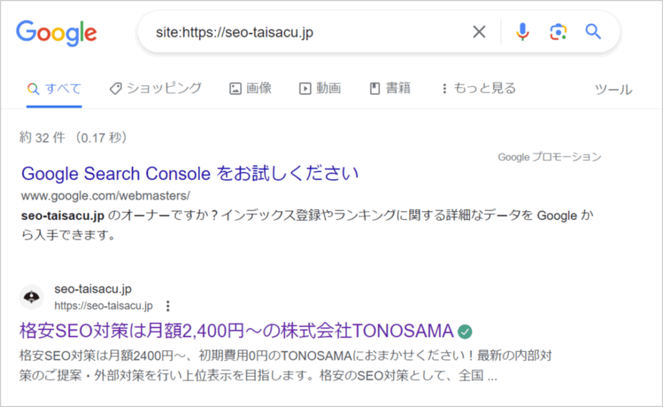
Task: Select the すべて tab
Action: click(x=54, y=89)
